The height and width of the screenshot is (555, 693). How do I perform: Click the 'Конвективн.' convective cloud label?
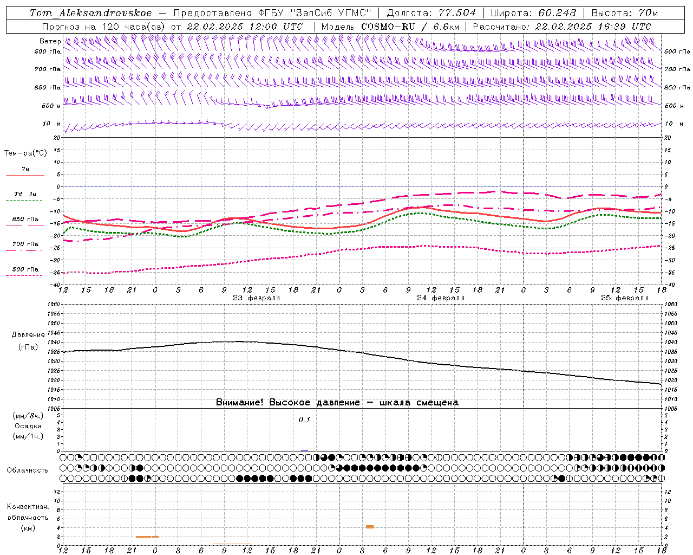pyautogui.click(x=28, y=507)
